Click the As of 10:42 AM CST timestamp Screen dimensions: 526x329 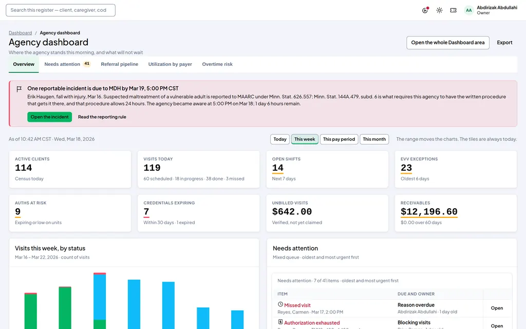click(52, 139)
